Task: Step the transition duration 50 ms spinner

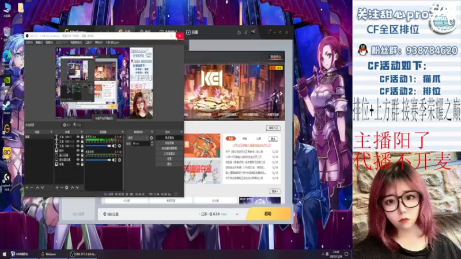Action: (152, 143)
